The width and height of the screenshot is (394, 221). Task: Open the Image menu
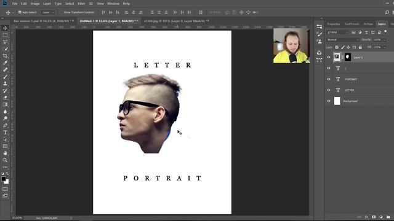pos(35,4)
